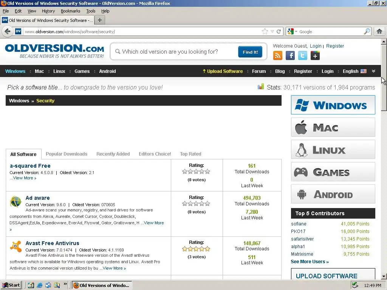387x290 pixels.
Task: Open Avast Free Antivirus title link
Action: tap(52, 243)
